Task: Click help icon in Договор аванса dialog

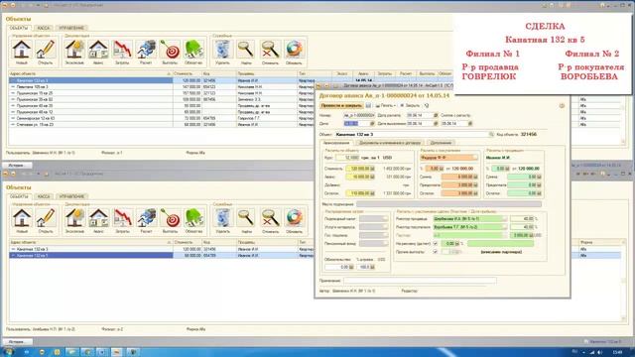Action: 562,106
